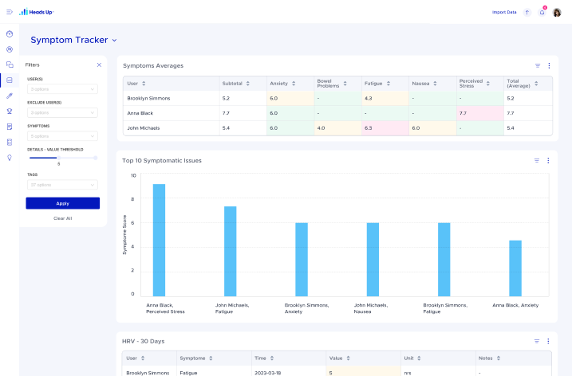Open the filter icon on Symptoms Averages card
Screen dimensions: 572x376
click(538, 65)
